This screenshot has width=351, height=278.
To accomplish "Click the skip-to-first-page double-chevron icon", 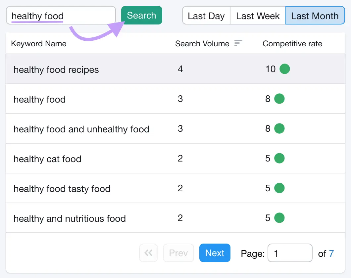I will pyautogui.click(x=148, y=253).
